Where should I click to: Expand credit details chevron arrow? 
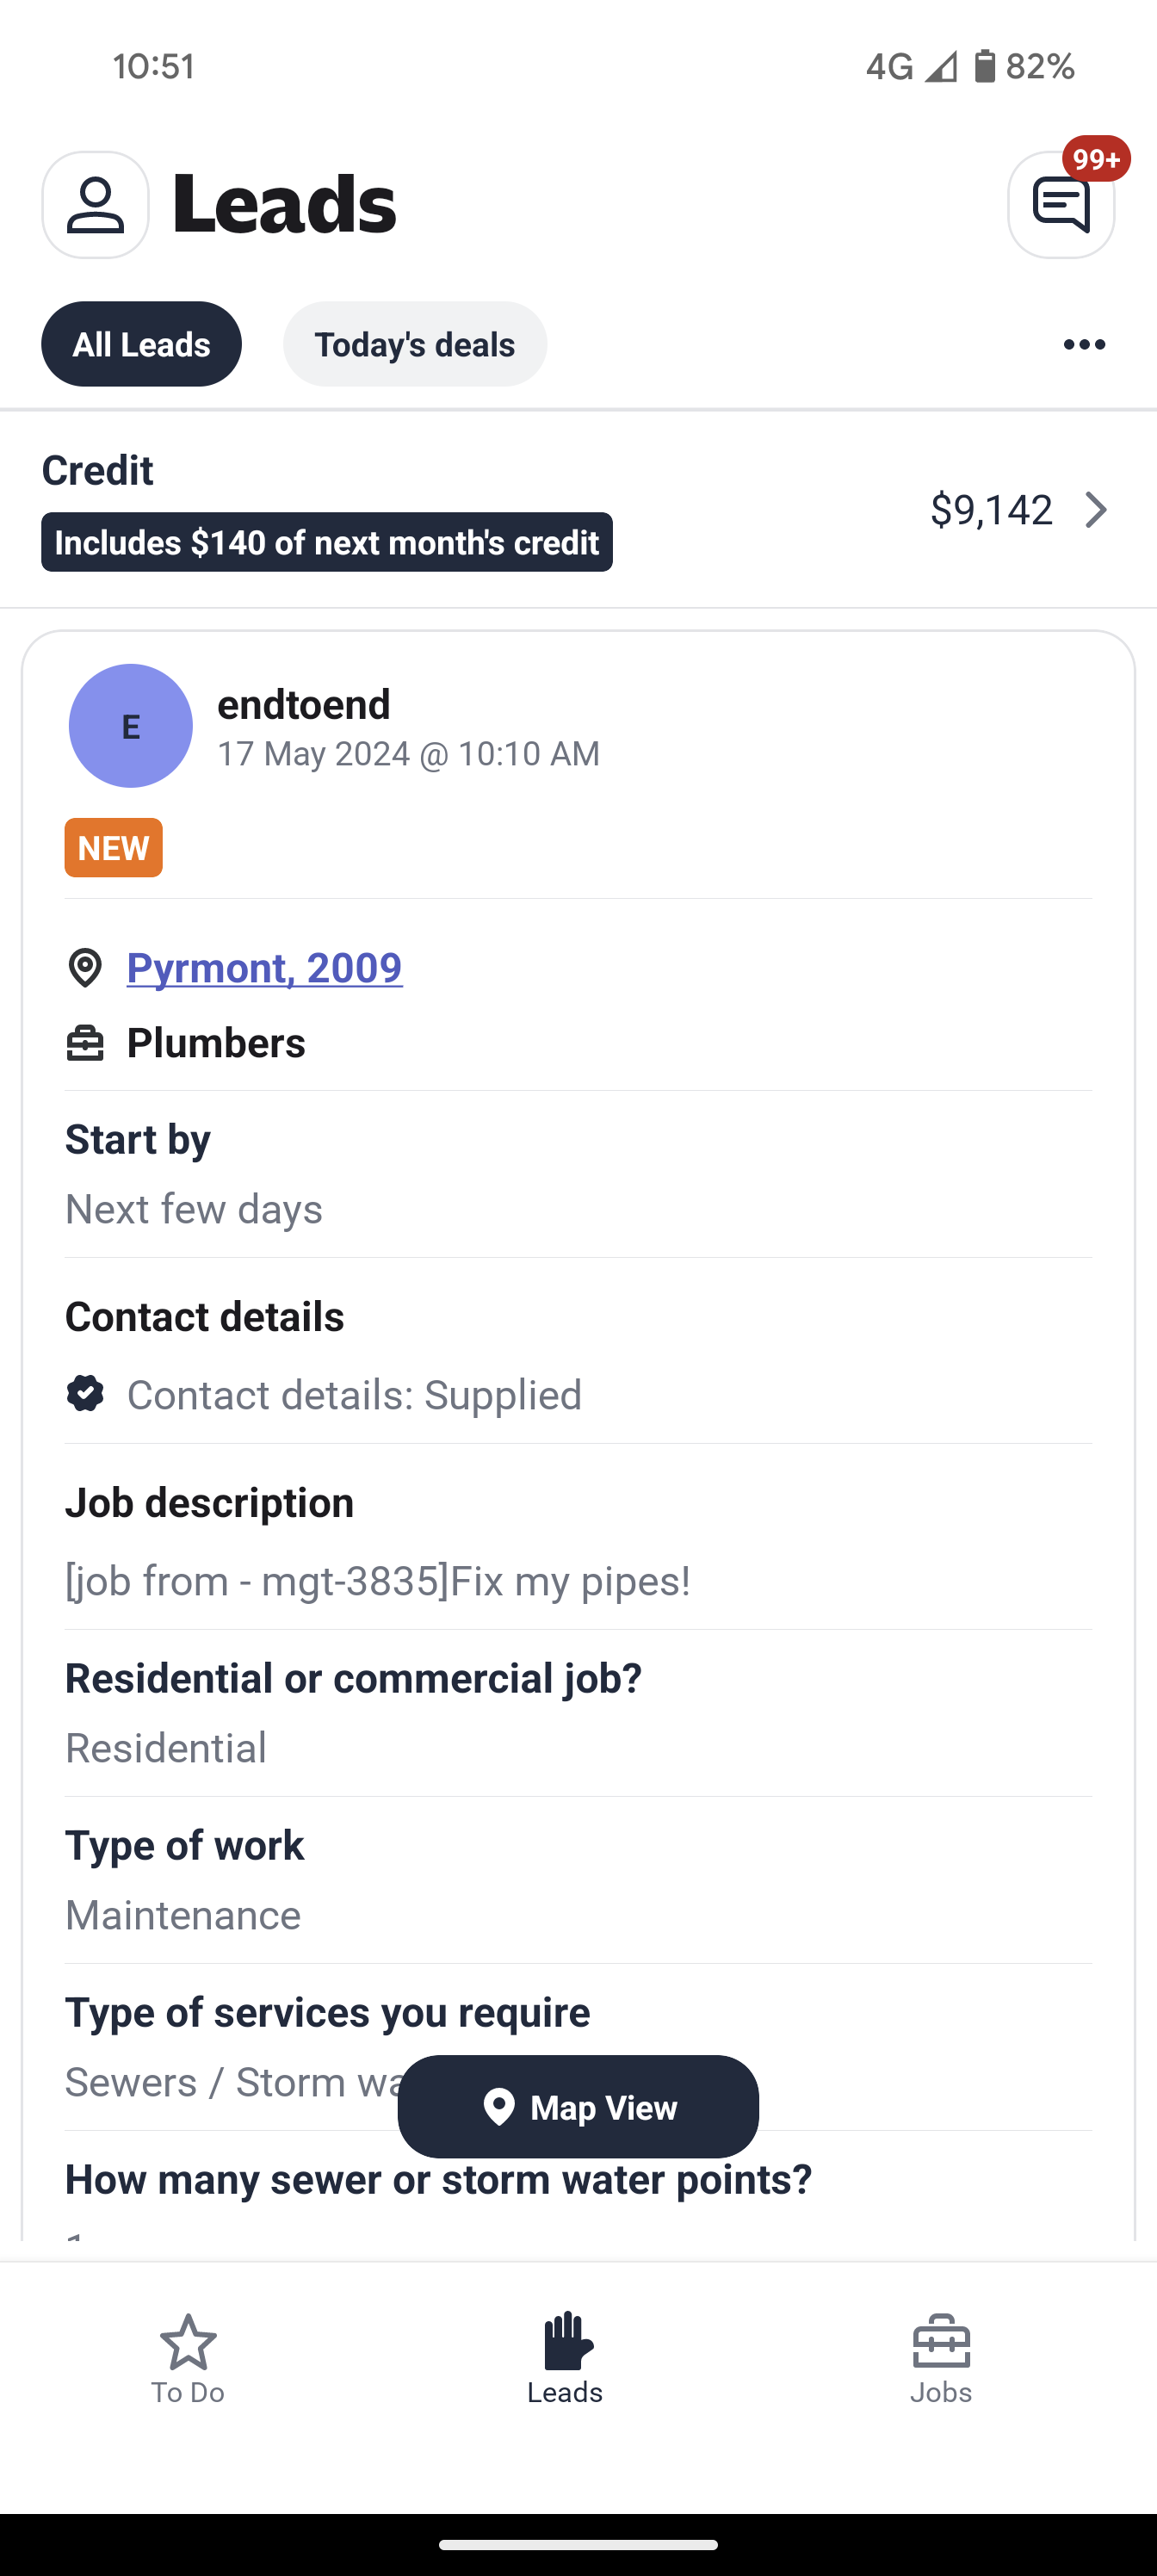point(1097,510)
